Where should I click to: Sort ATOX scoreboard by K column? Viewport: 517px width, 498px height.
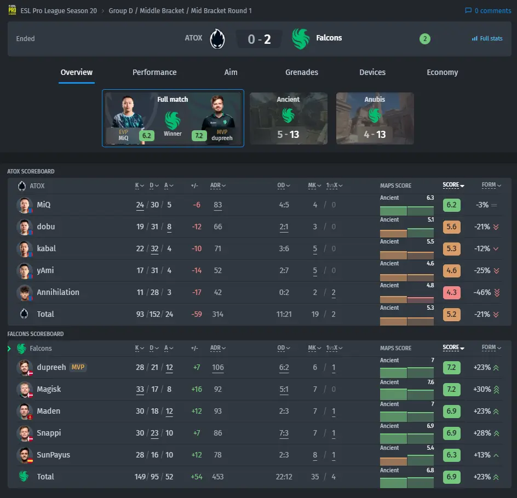coord(140,186)
